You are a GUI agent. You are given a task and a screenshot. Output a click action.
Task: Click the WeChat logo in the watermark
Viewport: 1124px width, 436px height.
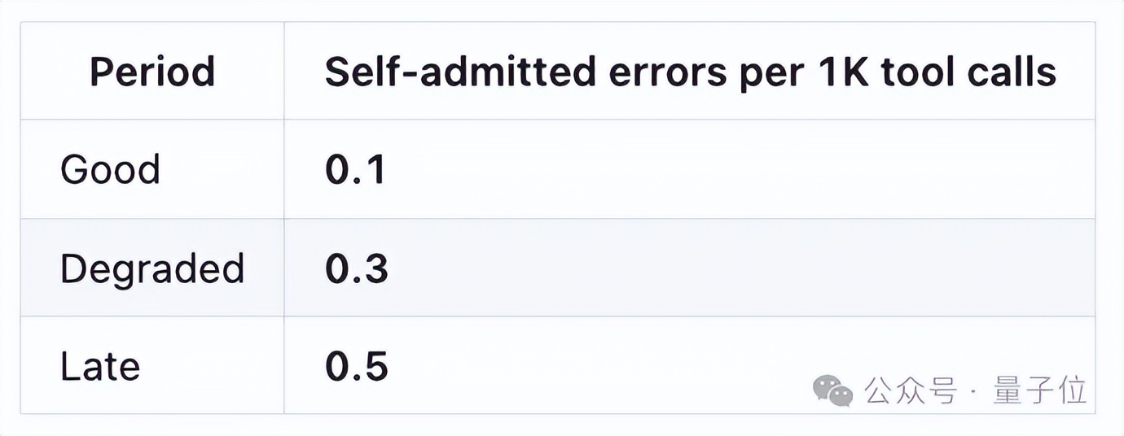tap(832, 391)
